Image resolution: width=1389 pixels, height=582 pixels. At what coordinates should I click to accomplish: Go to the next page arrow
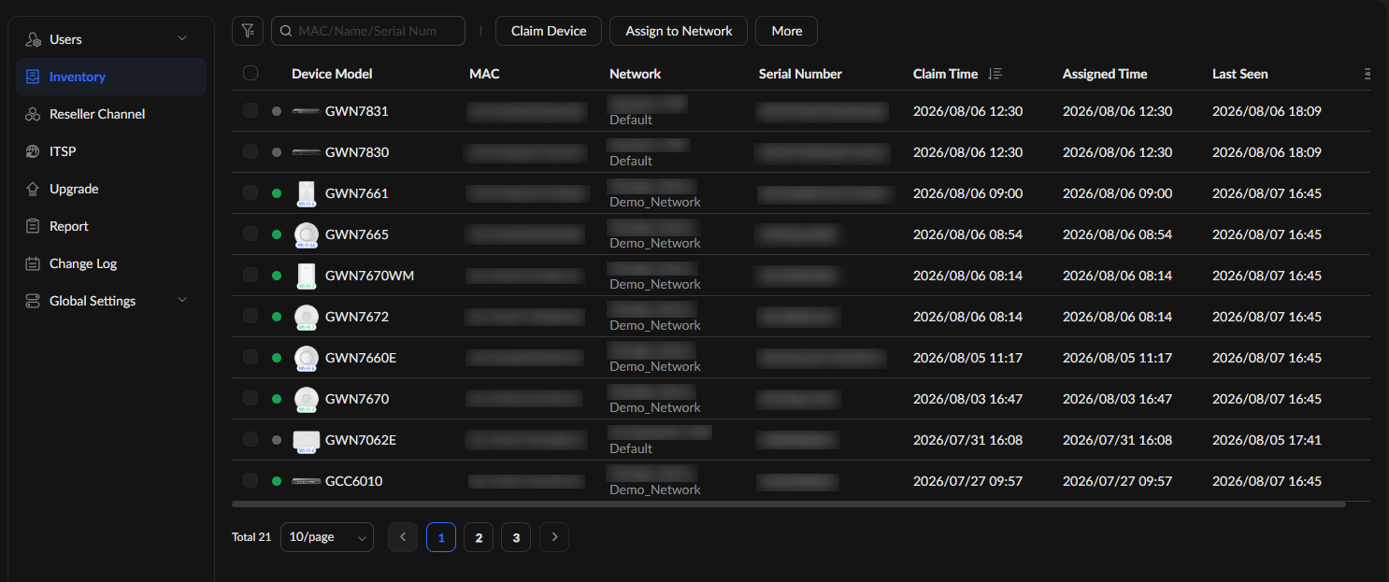click(x=554, y=537)
